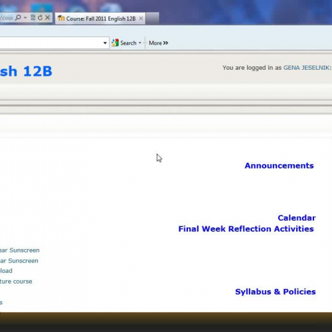Click the address bar search magnifier icon

click(18, 17)
